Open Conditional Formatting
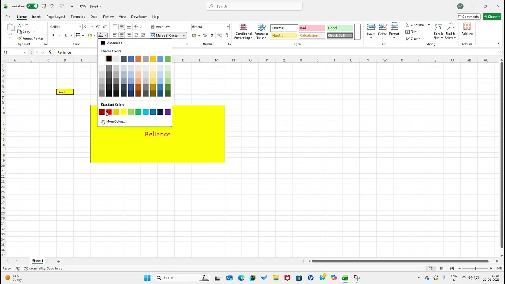505x284 pixels. (x=243, y=31)
